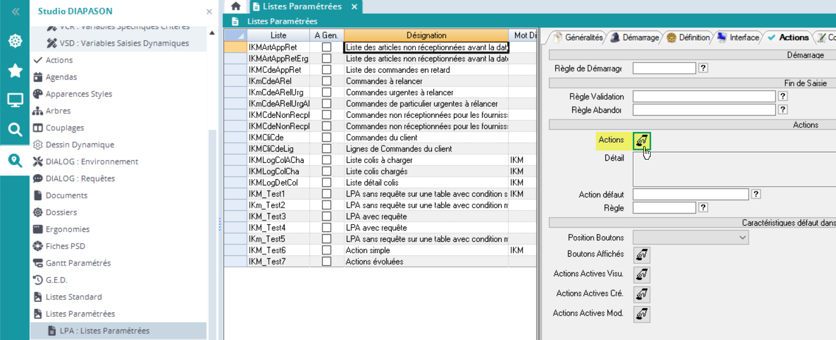Image resolution: width=836 pixels, height=340 pixels.
Task: Click the monitor icon in left sidebar
Action: (x=15, y=100)
